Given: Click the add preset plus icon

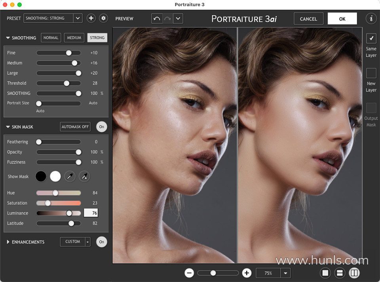Looking at the screenshot, I should coord(91,18).
